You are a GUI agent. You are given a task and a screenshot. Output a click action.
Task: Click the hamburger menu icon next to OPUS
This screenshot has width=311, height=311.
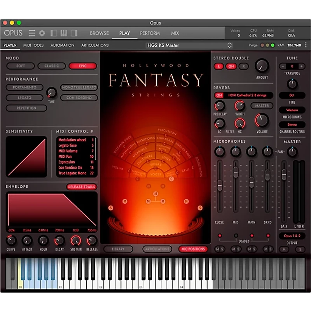pos(32,33)
